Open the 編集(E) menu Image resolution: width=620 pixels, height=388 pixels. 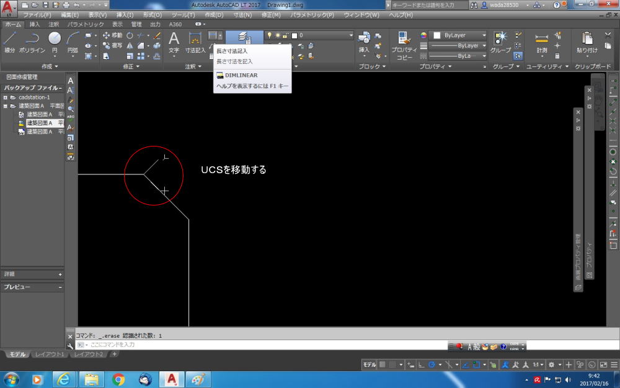[x=70, y=15]
